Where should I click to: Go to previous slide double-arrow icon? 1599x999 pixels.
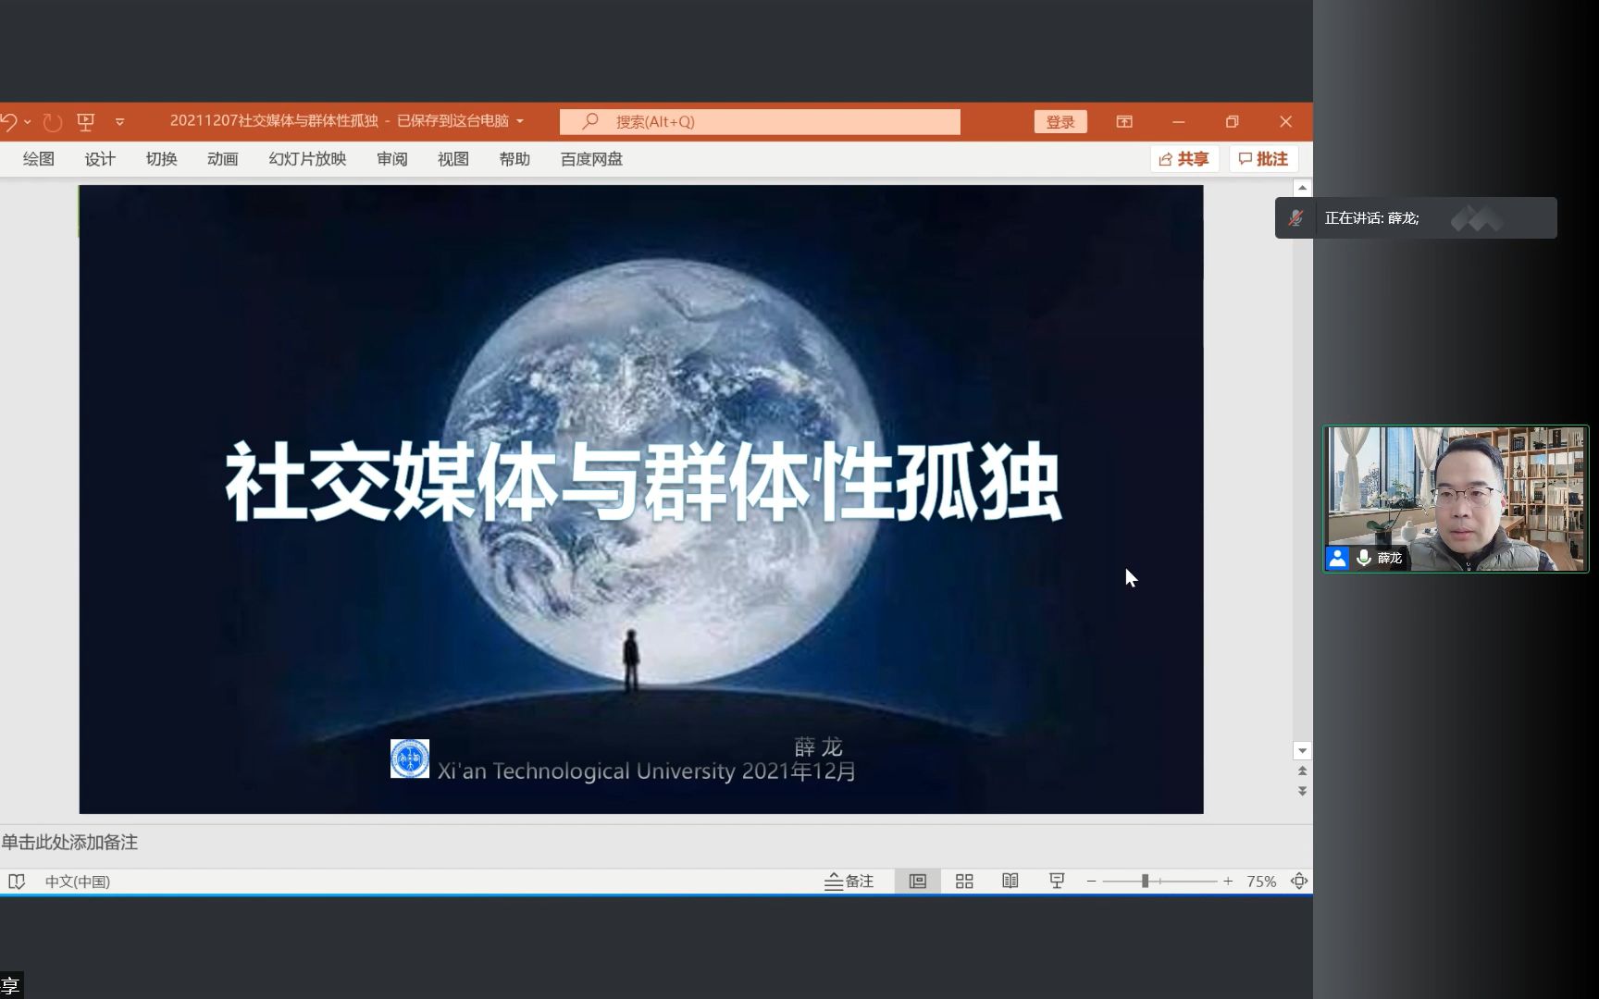(x=1302, y=771)
